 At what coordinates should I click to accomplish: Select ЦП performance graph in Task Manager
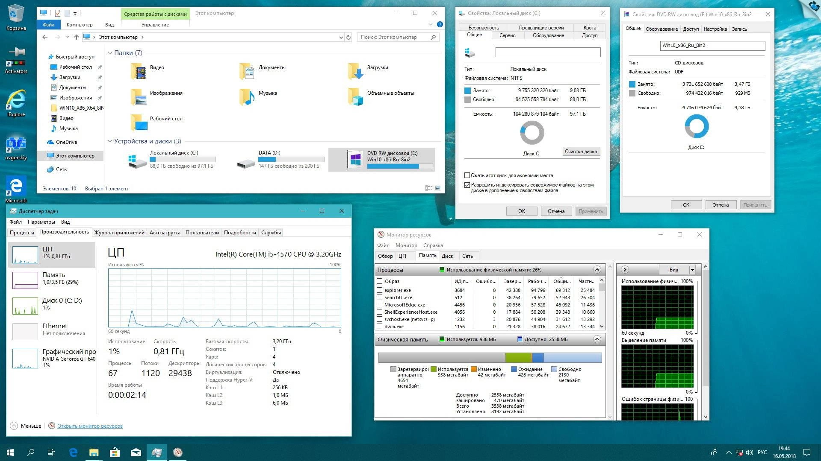coord(51,254)
